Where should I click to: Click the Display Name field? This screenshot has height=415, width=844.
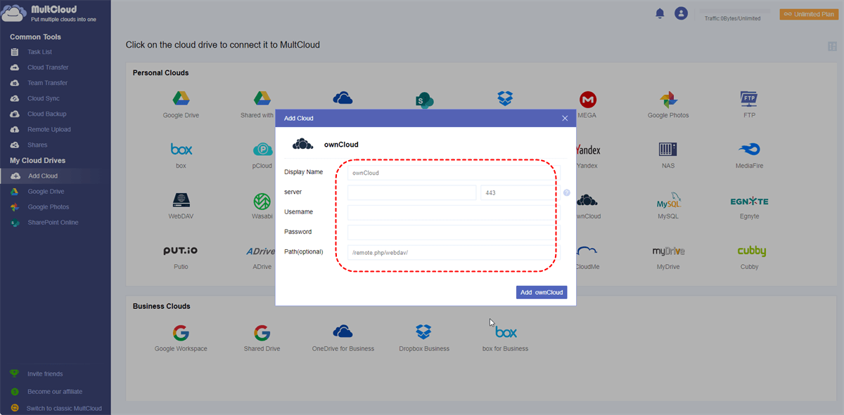point(452,172)
